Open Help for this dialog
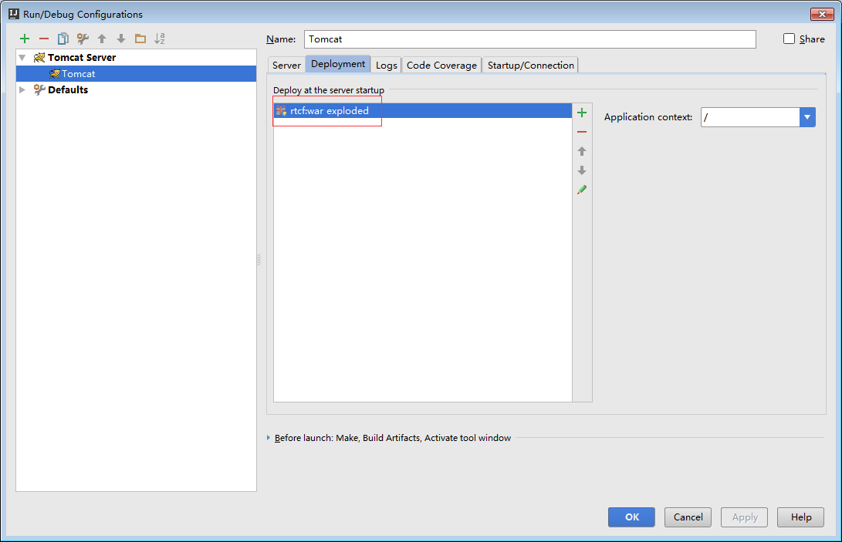Image resolution: width=842 pixels, height=542 pixels. tap(800, 517)
